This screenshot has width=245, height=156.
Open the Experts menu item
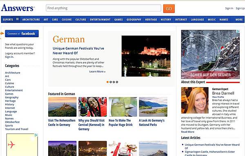8,19
